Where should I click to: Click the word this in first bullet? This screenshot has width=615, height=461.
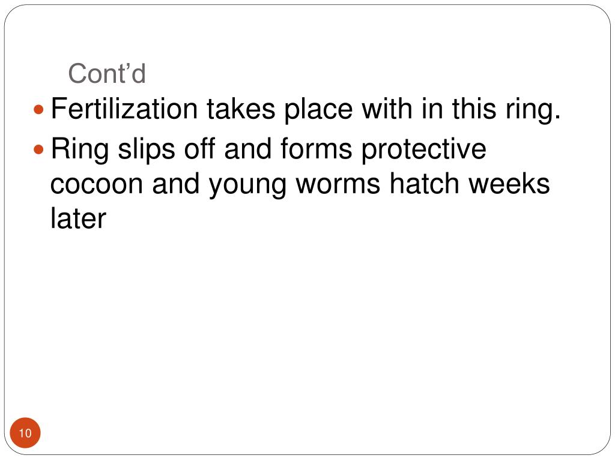point(474,109)
